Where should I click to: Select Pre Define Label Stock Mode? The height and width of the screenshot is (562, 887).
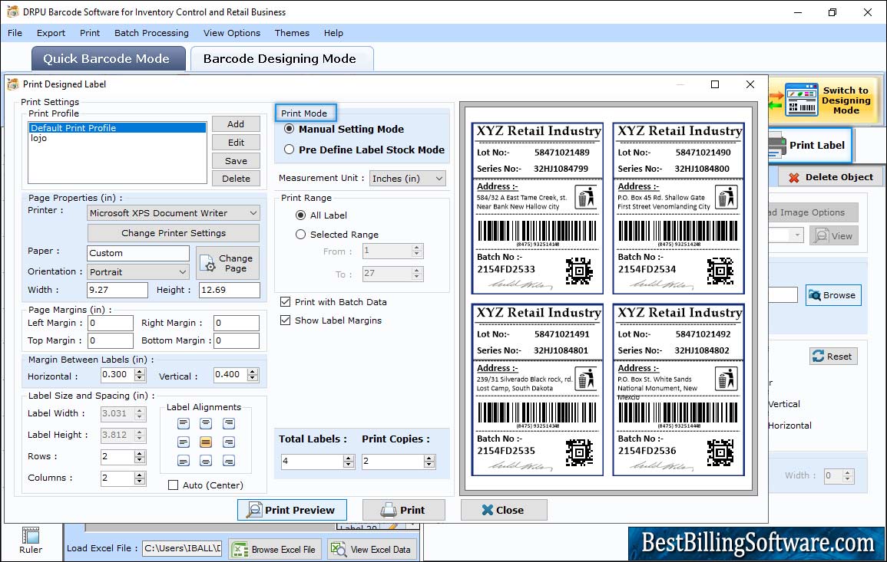click(x=289, y=150)
